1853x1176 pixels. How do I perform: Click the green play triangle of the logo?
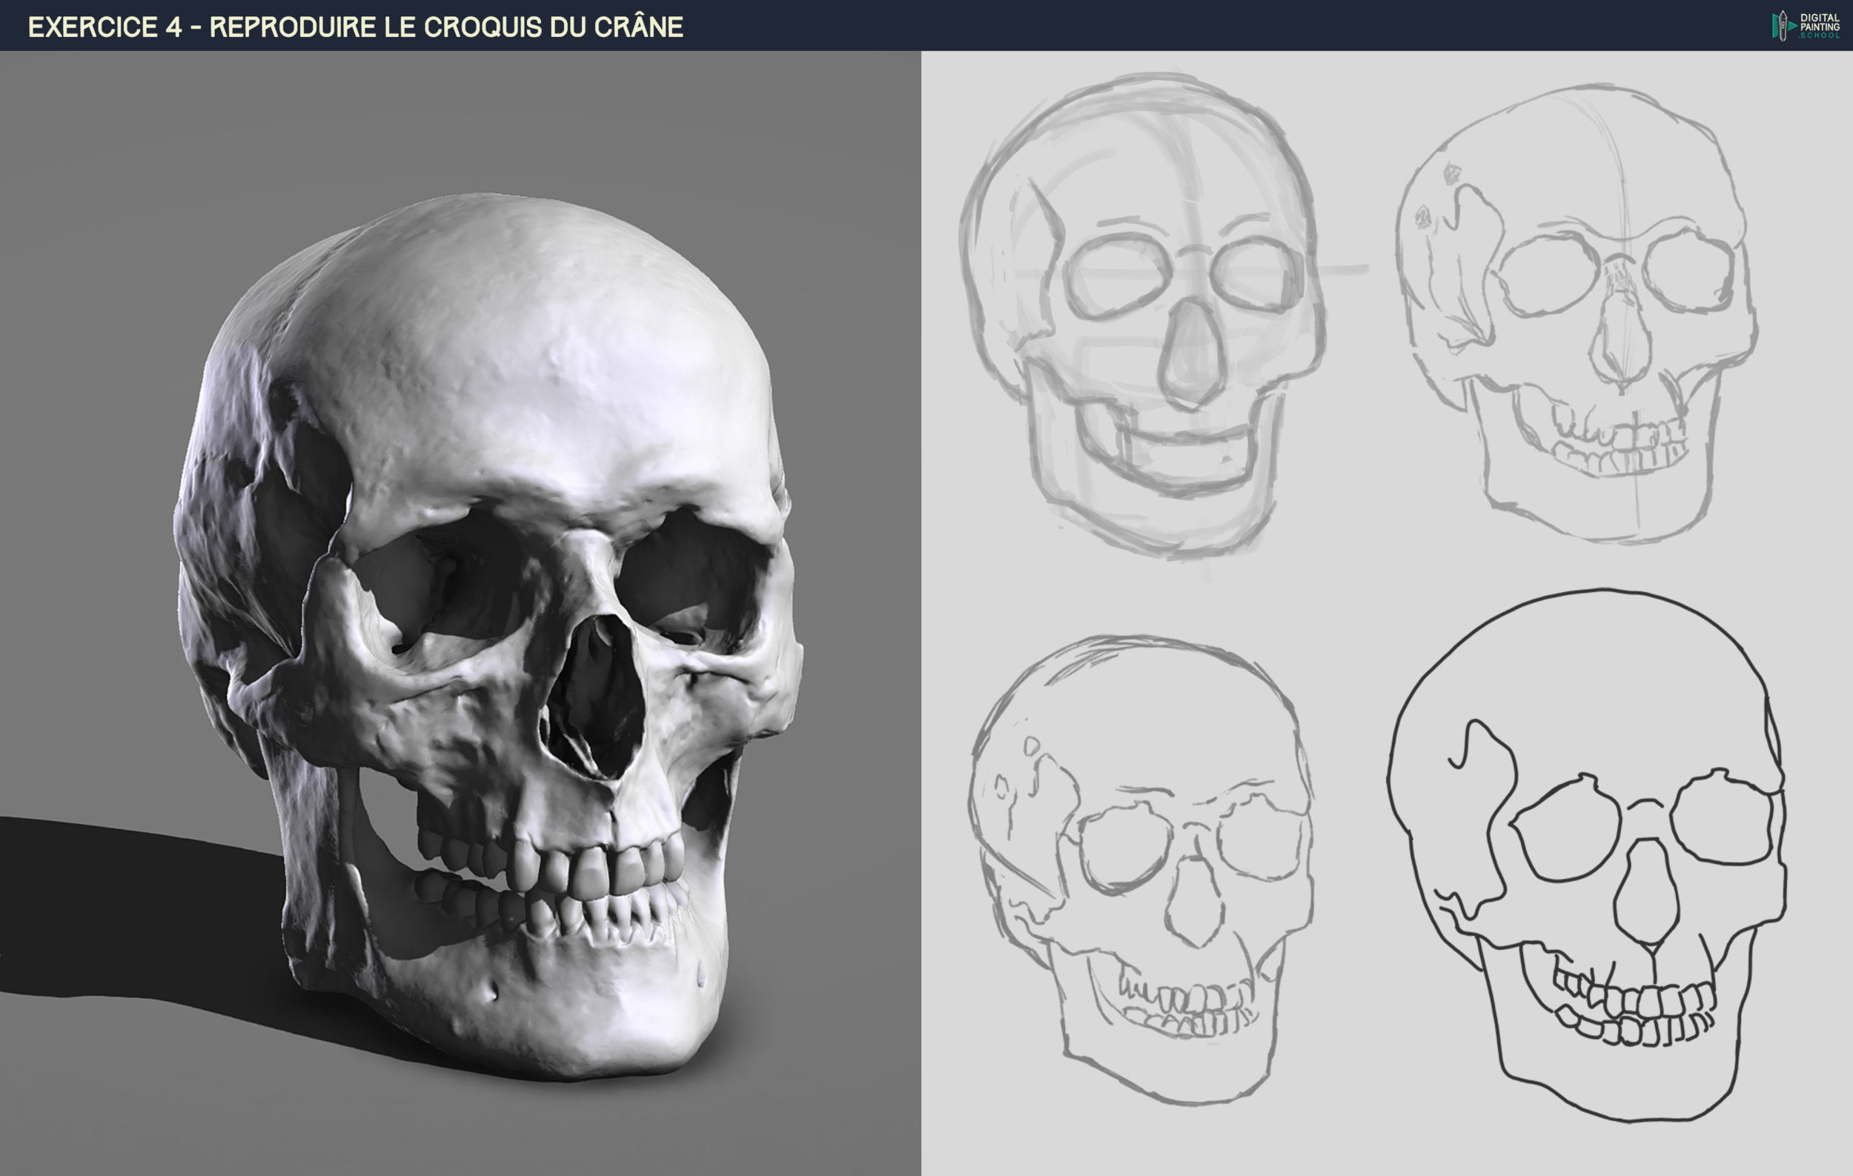point(1791,26)
